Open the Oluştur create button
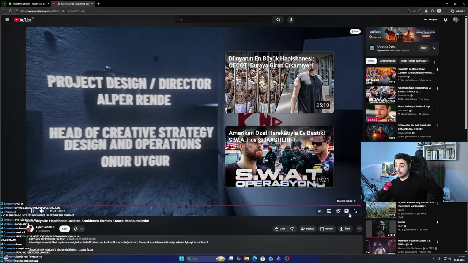Image resolution: width=468 pixels, height=263 pixels. [431, 20]
